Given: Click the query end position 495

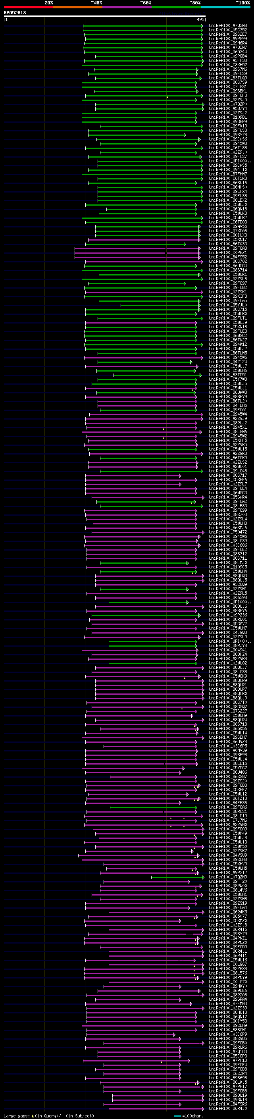Looking at the screenshot, I should (200, 19).
